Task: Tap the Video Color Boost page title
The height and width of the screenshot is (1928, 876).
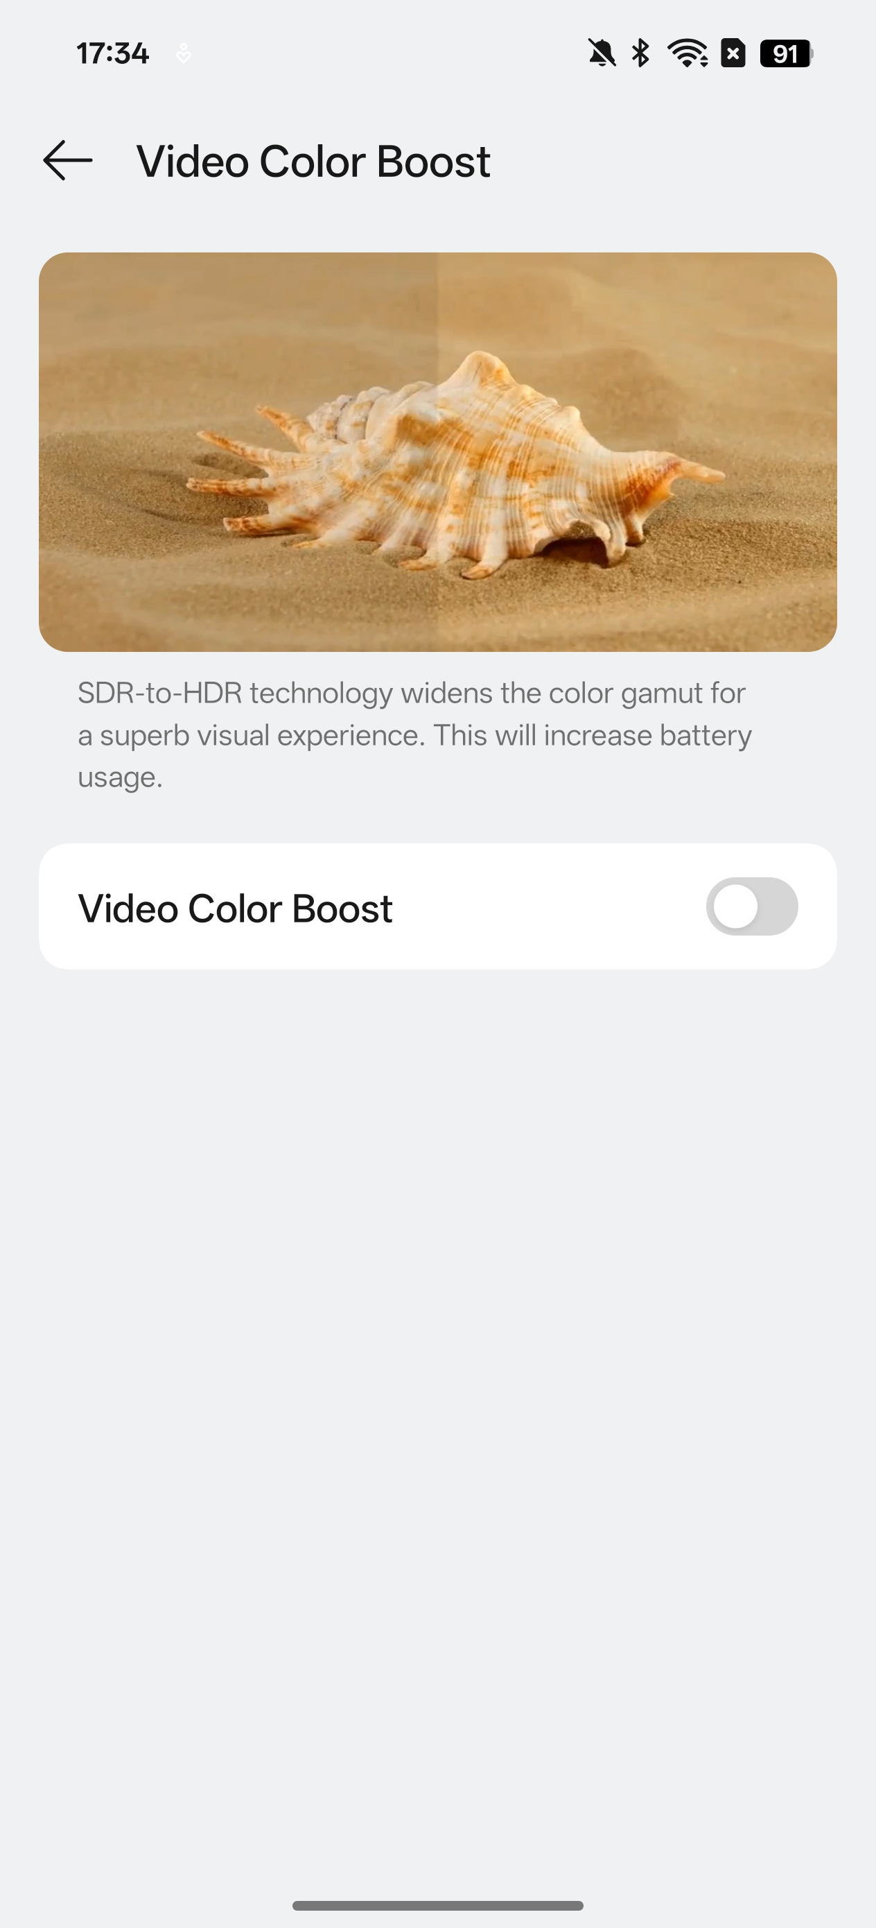Action: tap(313, 161)
